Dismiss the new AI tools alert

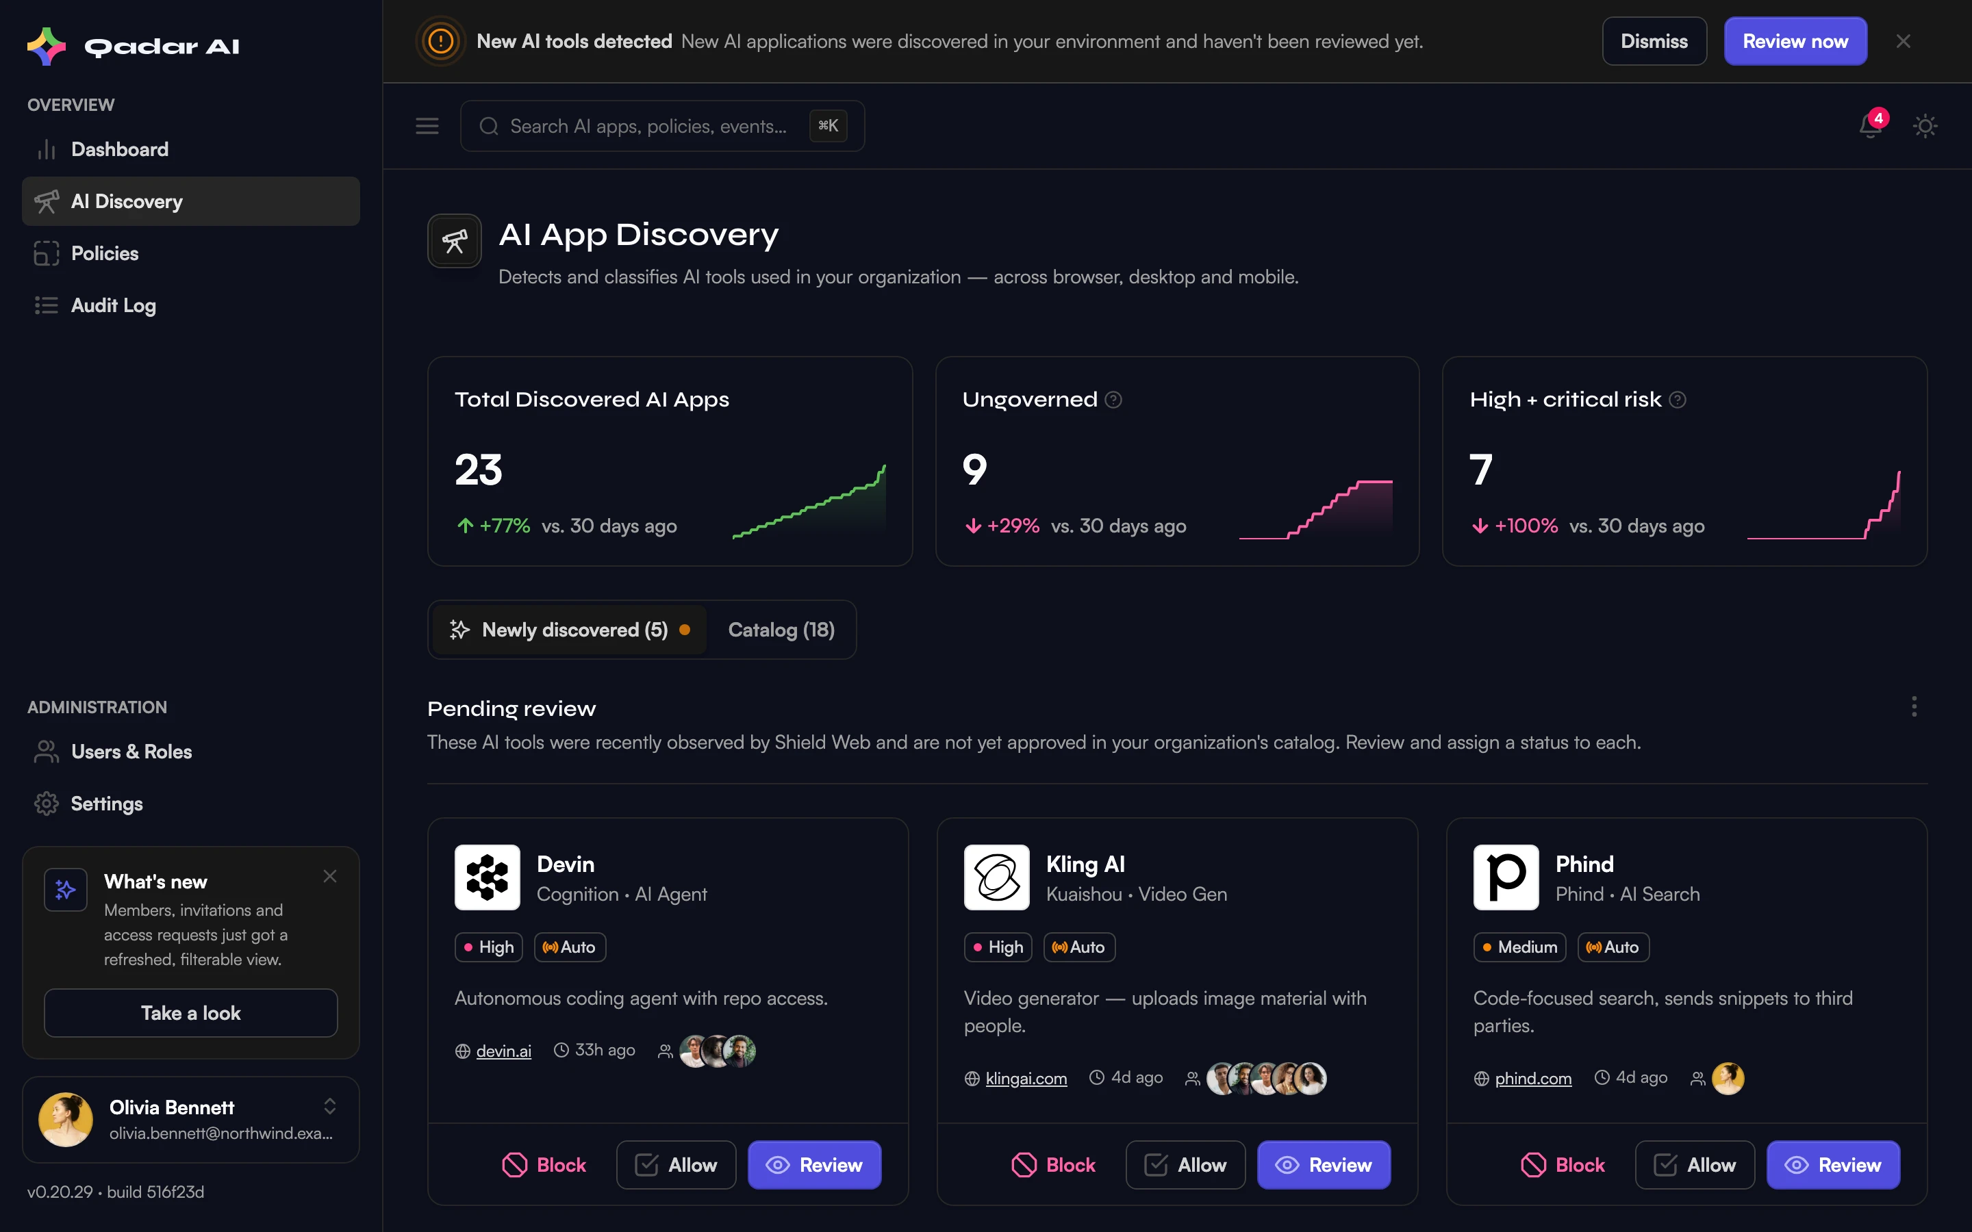click(x=1654, y=42)
